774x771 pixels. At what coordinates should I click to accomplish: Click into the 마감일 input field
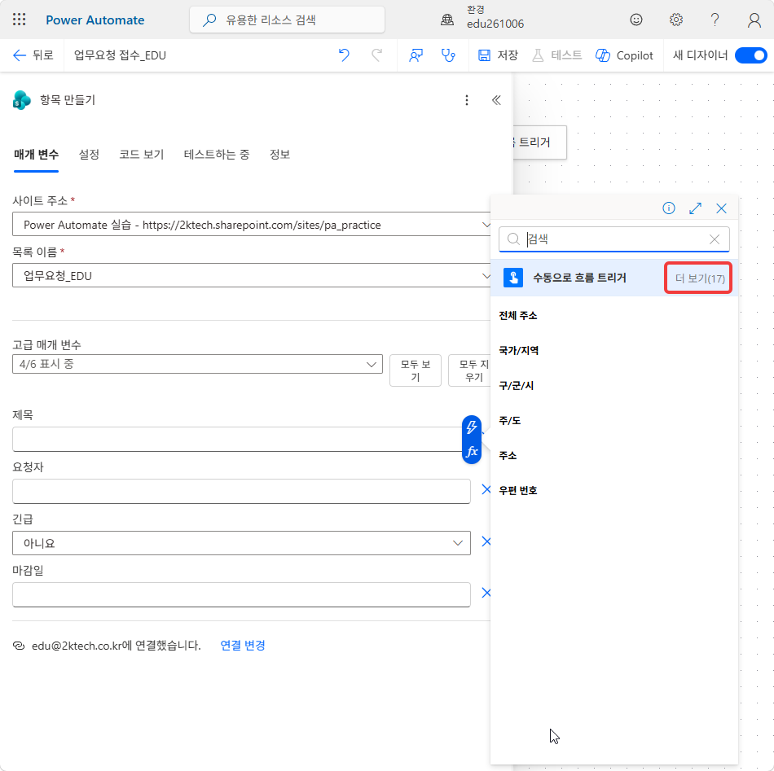point(241,595)
